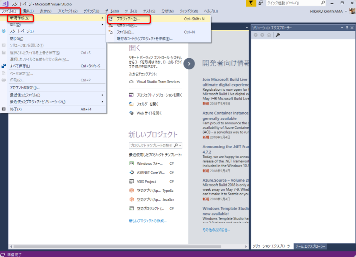This screenshot has width=356, height=257.
Task: Open the 表示(V) menu
Action: [x=45, y=11]
